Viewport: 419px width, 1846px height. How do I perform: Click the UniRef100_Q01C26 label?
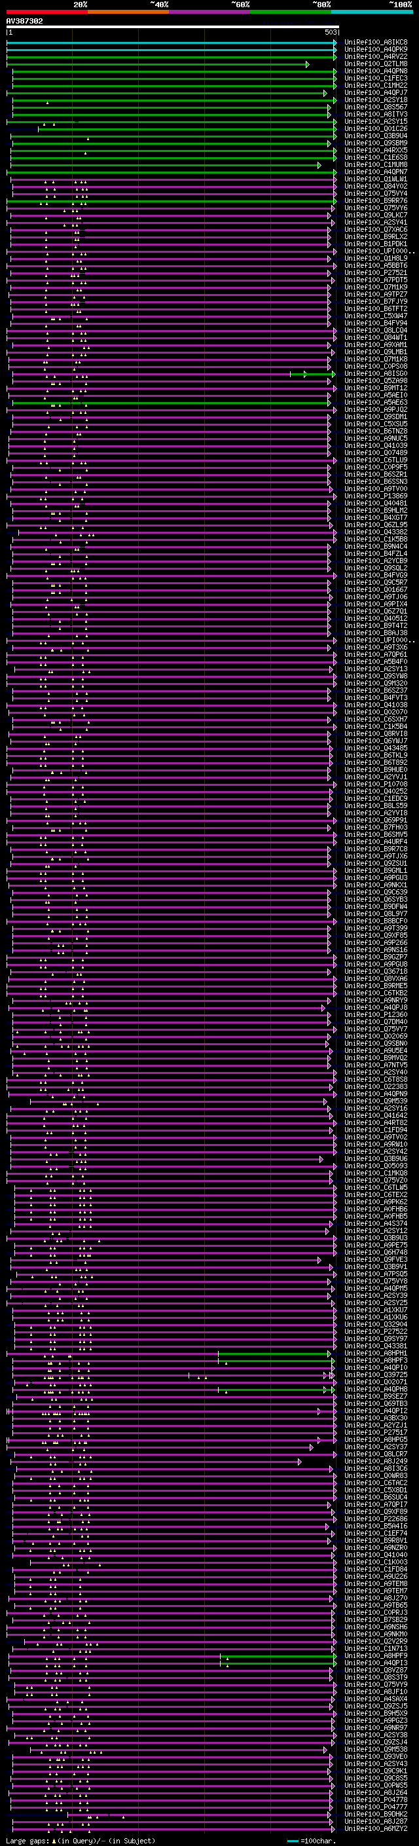click(x=375, y=129)
